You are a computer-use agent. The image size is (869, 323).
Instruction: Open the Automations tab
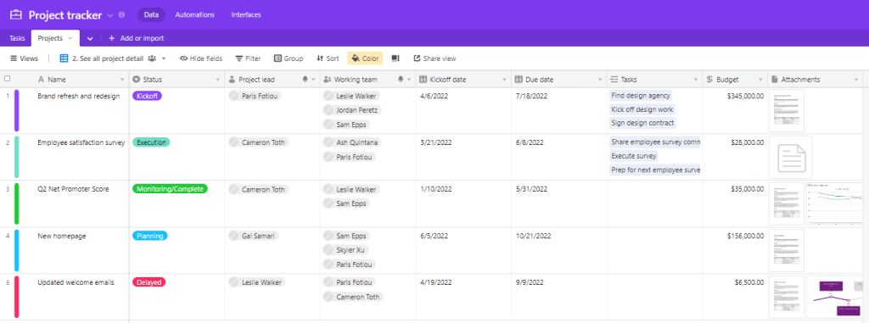tap(195, 15)
